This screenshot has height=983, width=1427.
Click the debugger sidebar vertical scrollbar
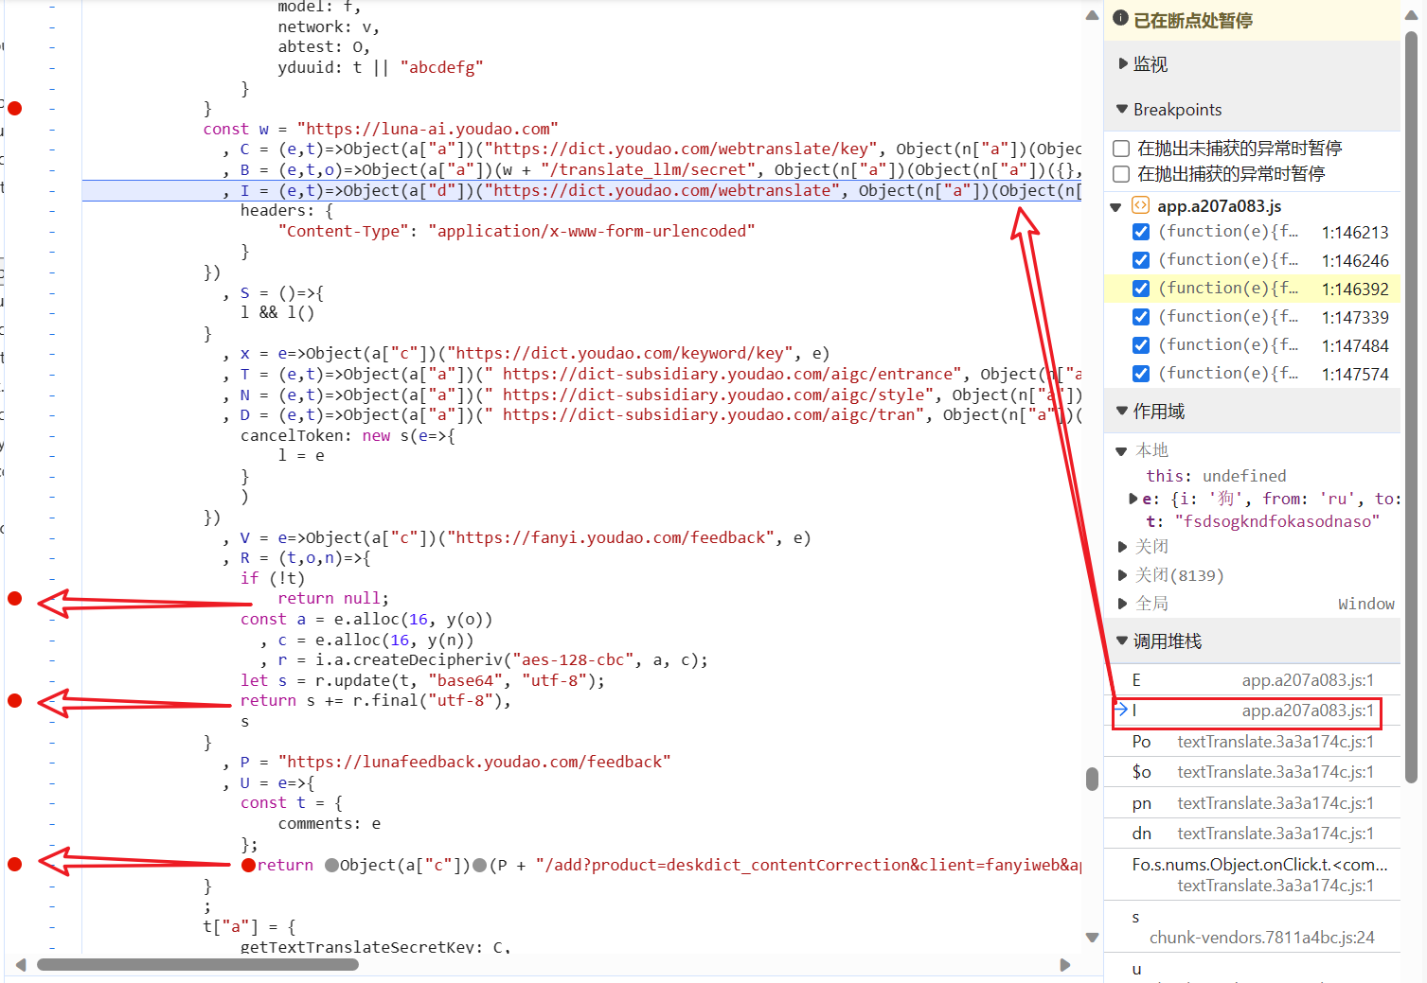point(1411,407)
